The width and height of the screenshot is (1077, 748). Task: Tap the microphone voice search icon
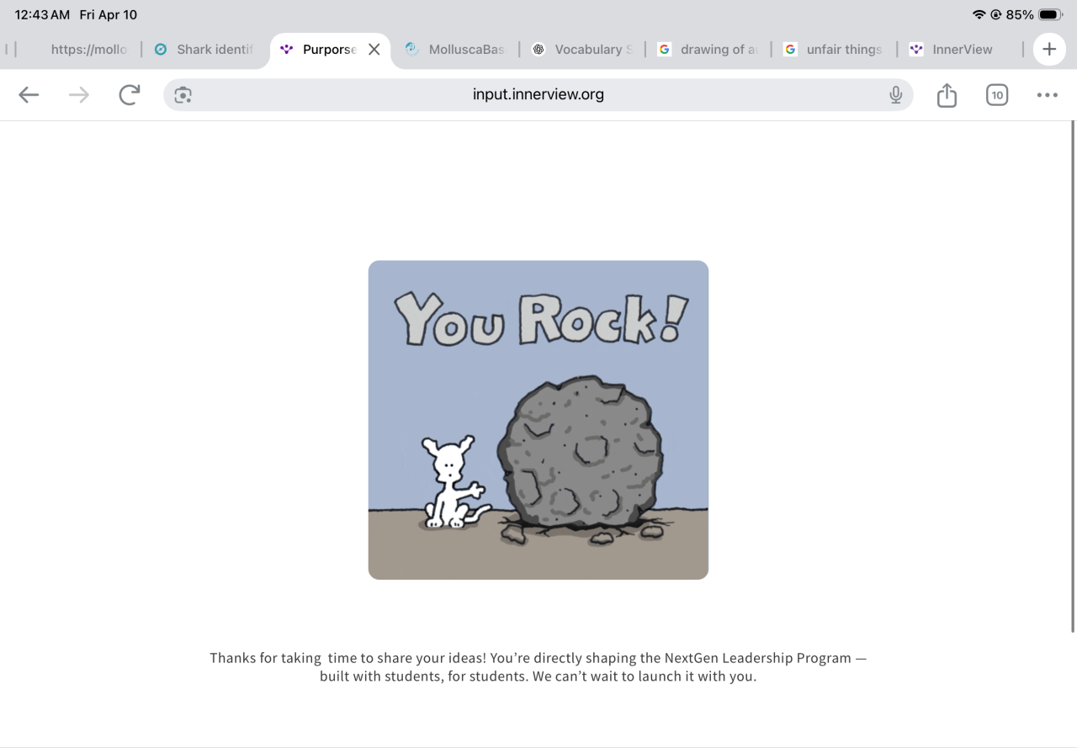click(x=895, y=95)
